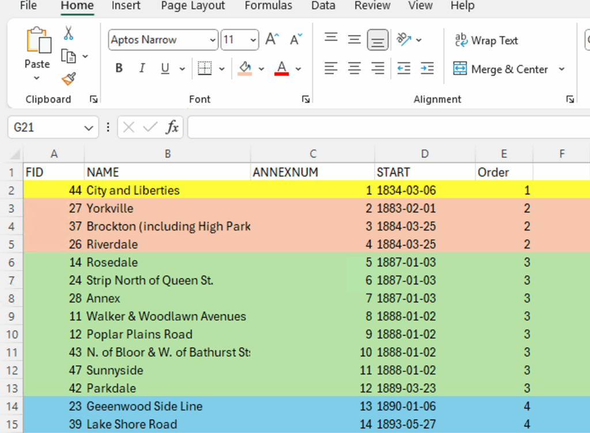Viewport: 590px width, 433px height.
Task: Click the Cut scissors icon
Action: point(69,33)
